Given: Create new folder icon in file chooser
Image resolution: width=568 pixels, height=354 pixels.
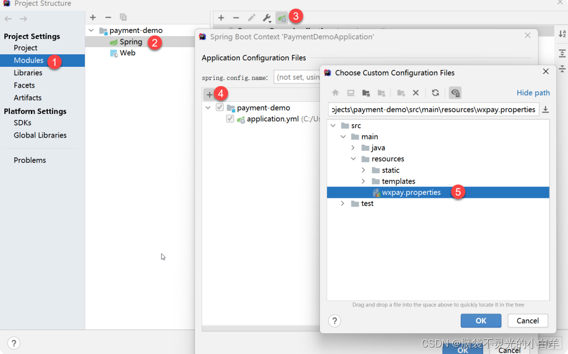Looking at the screenshot, I should click(400, 93).
